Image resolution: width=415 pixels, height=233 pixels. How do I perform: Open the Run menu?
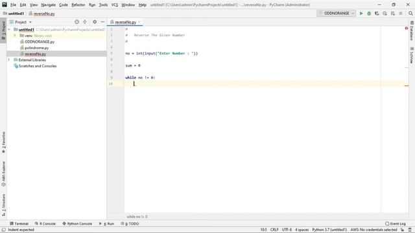click(92, 5)
